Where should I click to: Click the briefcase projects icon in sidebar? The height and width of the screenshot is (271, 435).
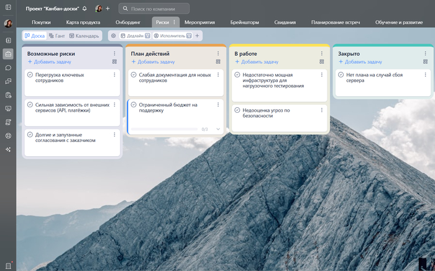click(8, 54)
